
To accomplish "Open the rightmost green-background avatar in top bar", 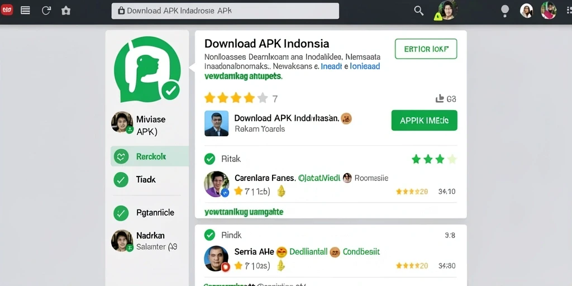I will (549, 10).
